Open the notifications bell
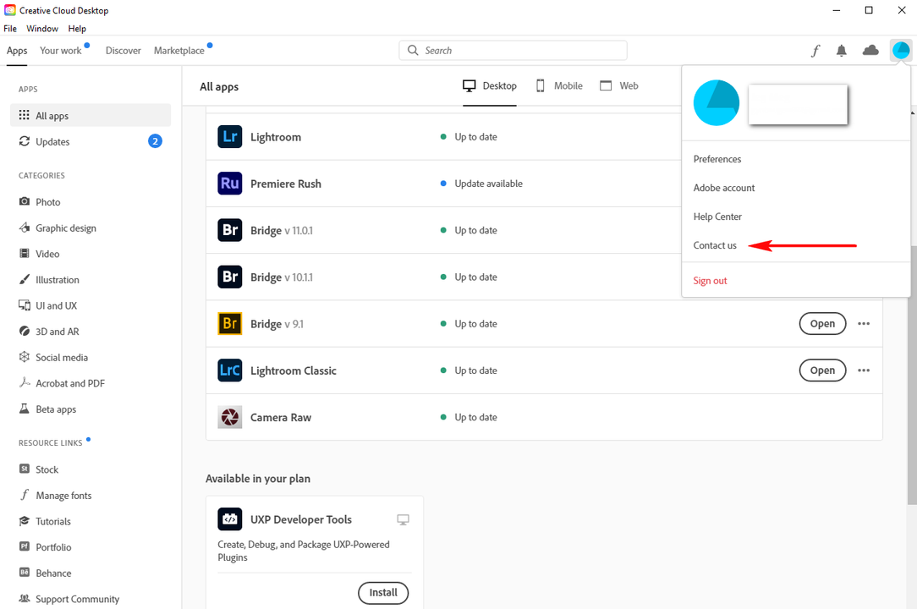The width and height of the screenshot is (917, 609). point(841,51)
